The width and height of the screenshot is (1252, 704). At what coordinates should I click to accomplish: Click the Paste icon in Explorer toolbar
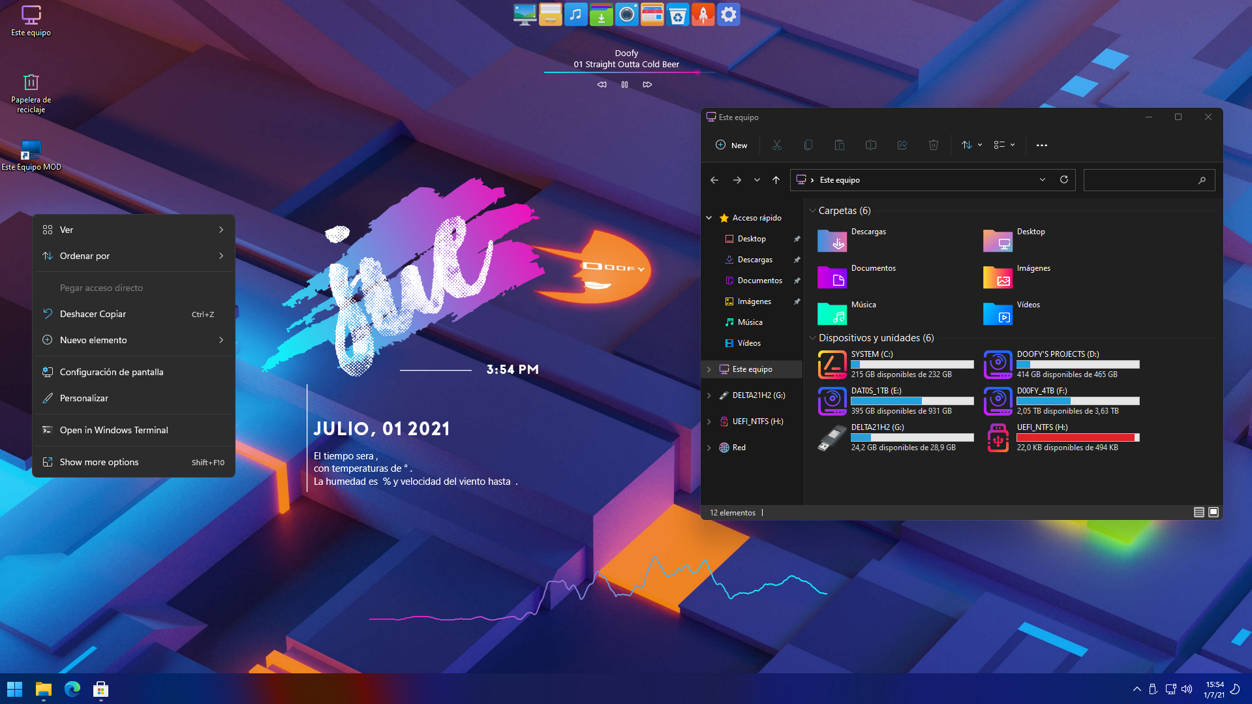point(839,145)
